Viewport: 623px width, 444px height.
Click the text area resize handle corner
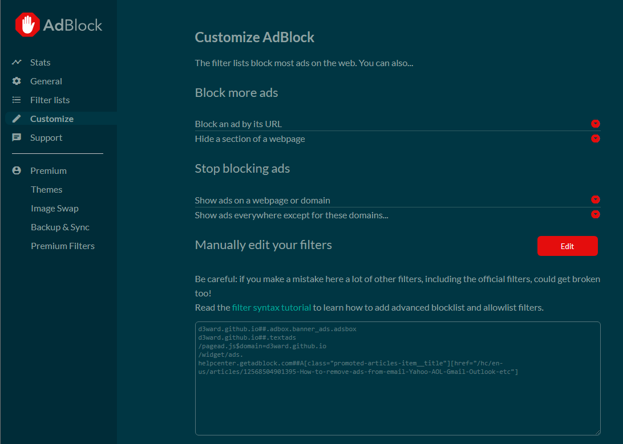pos(597,432)
